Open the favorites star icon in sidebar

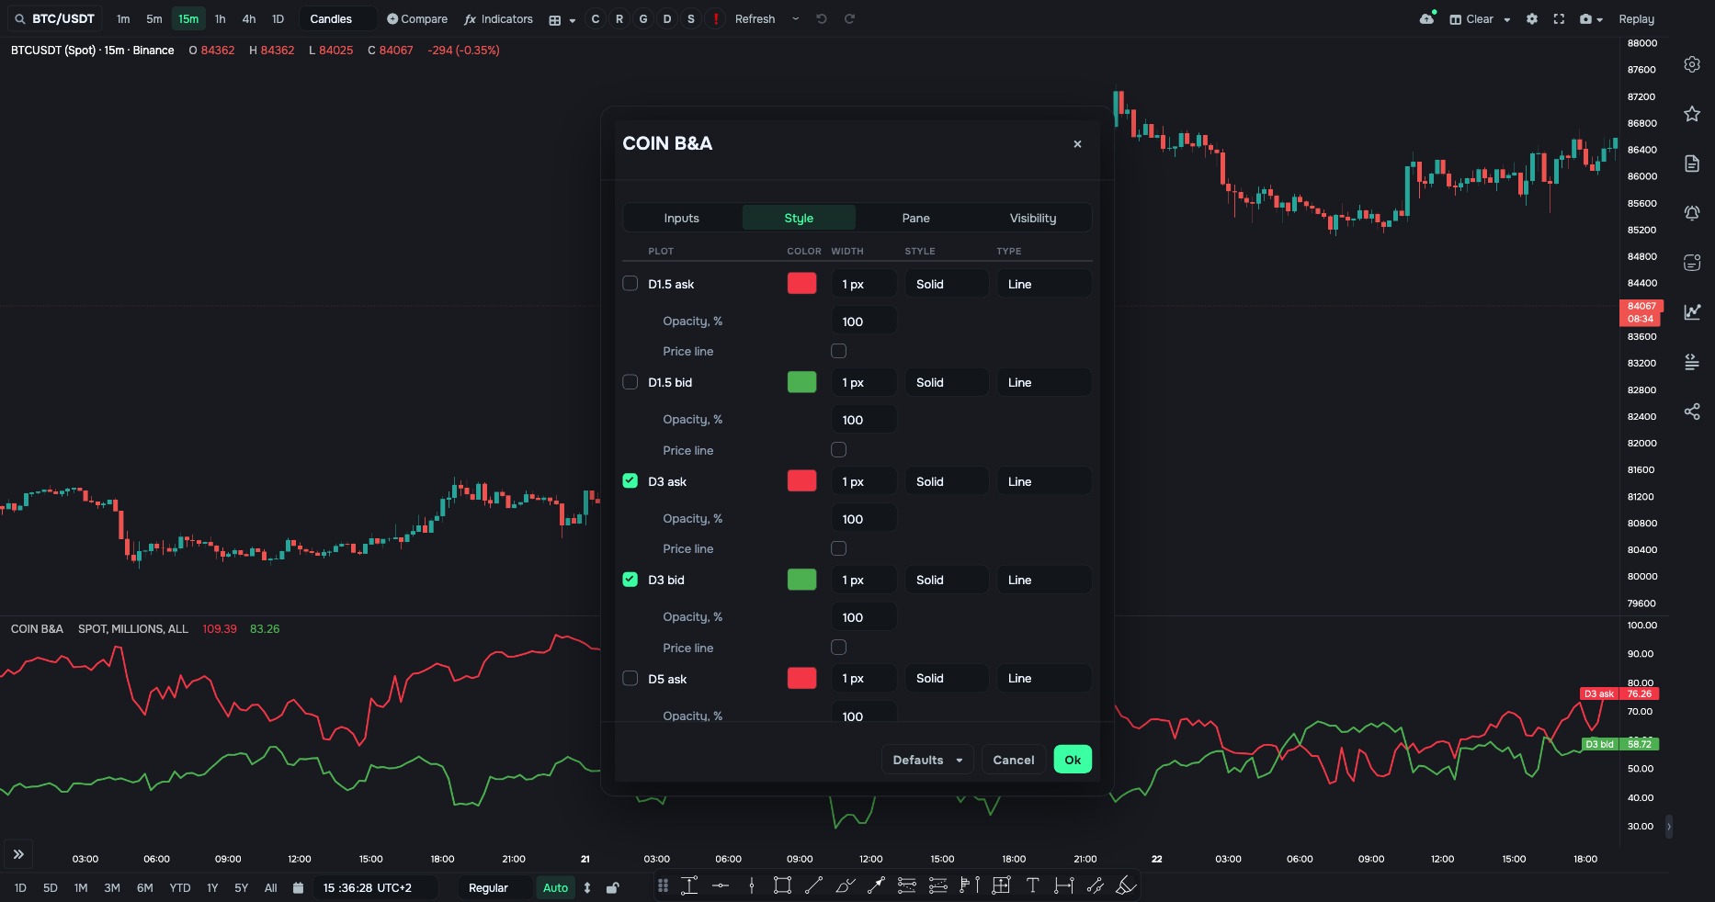[1692, 114]
